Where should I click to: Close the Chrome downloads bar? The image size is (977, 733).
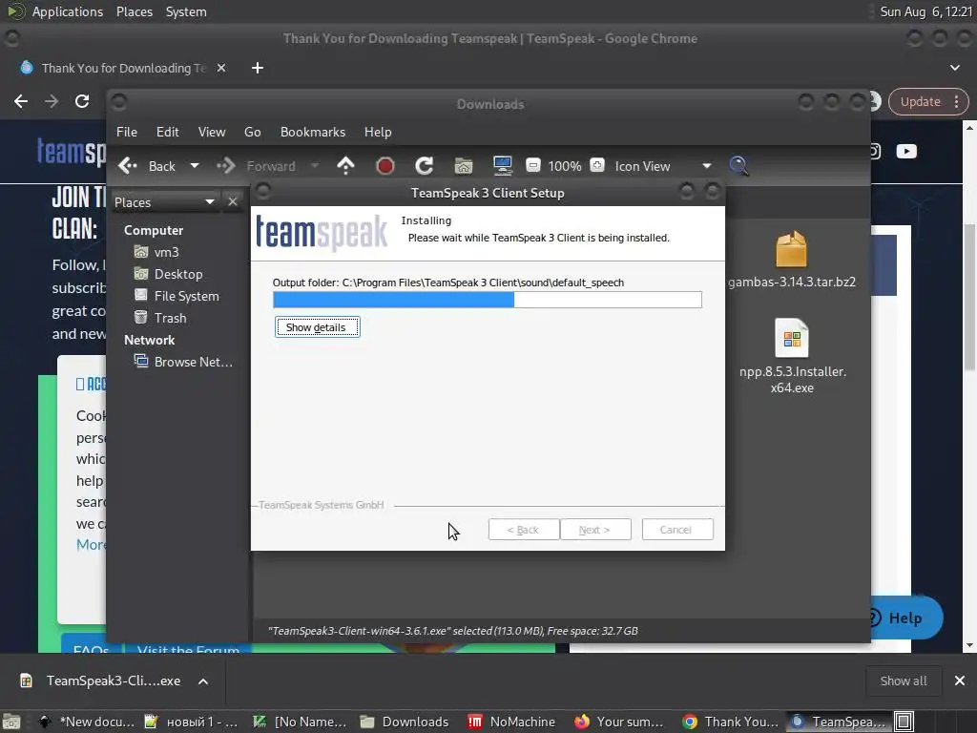point(960,681)
